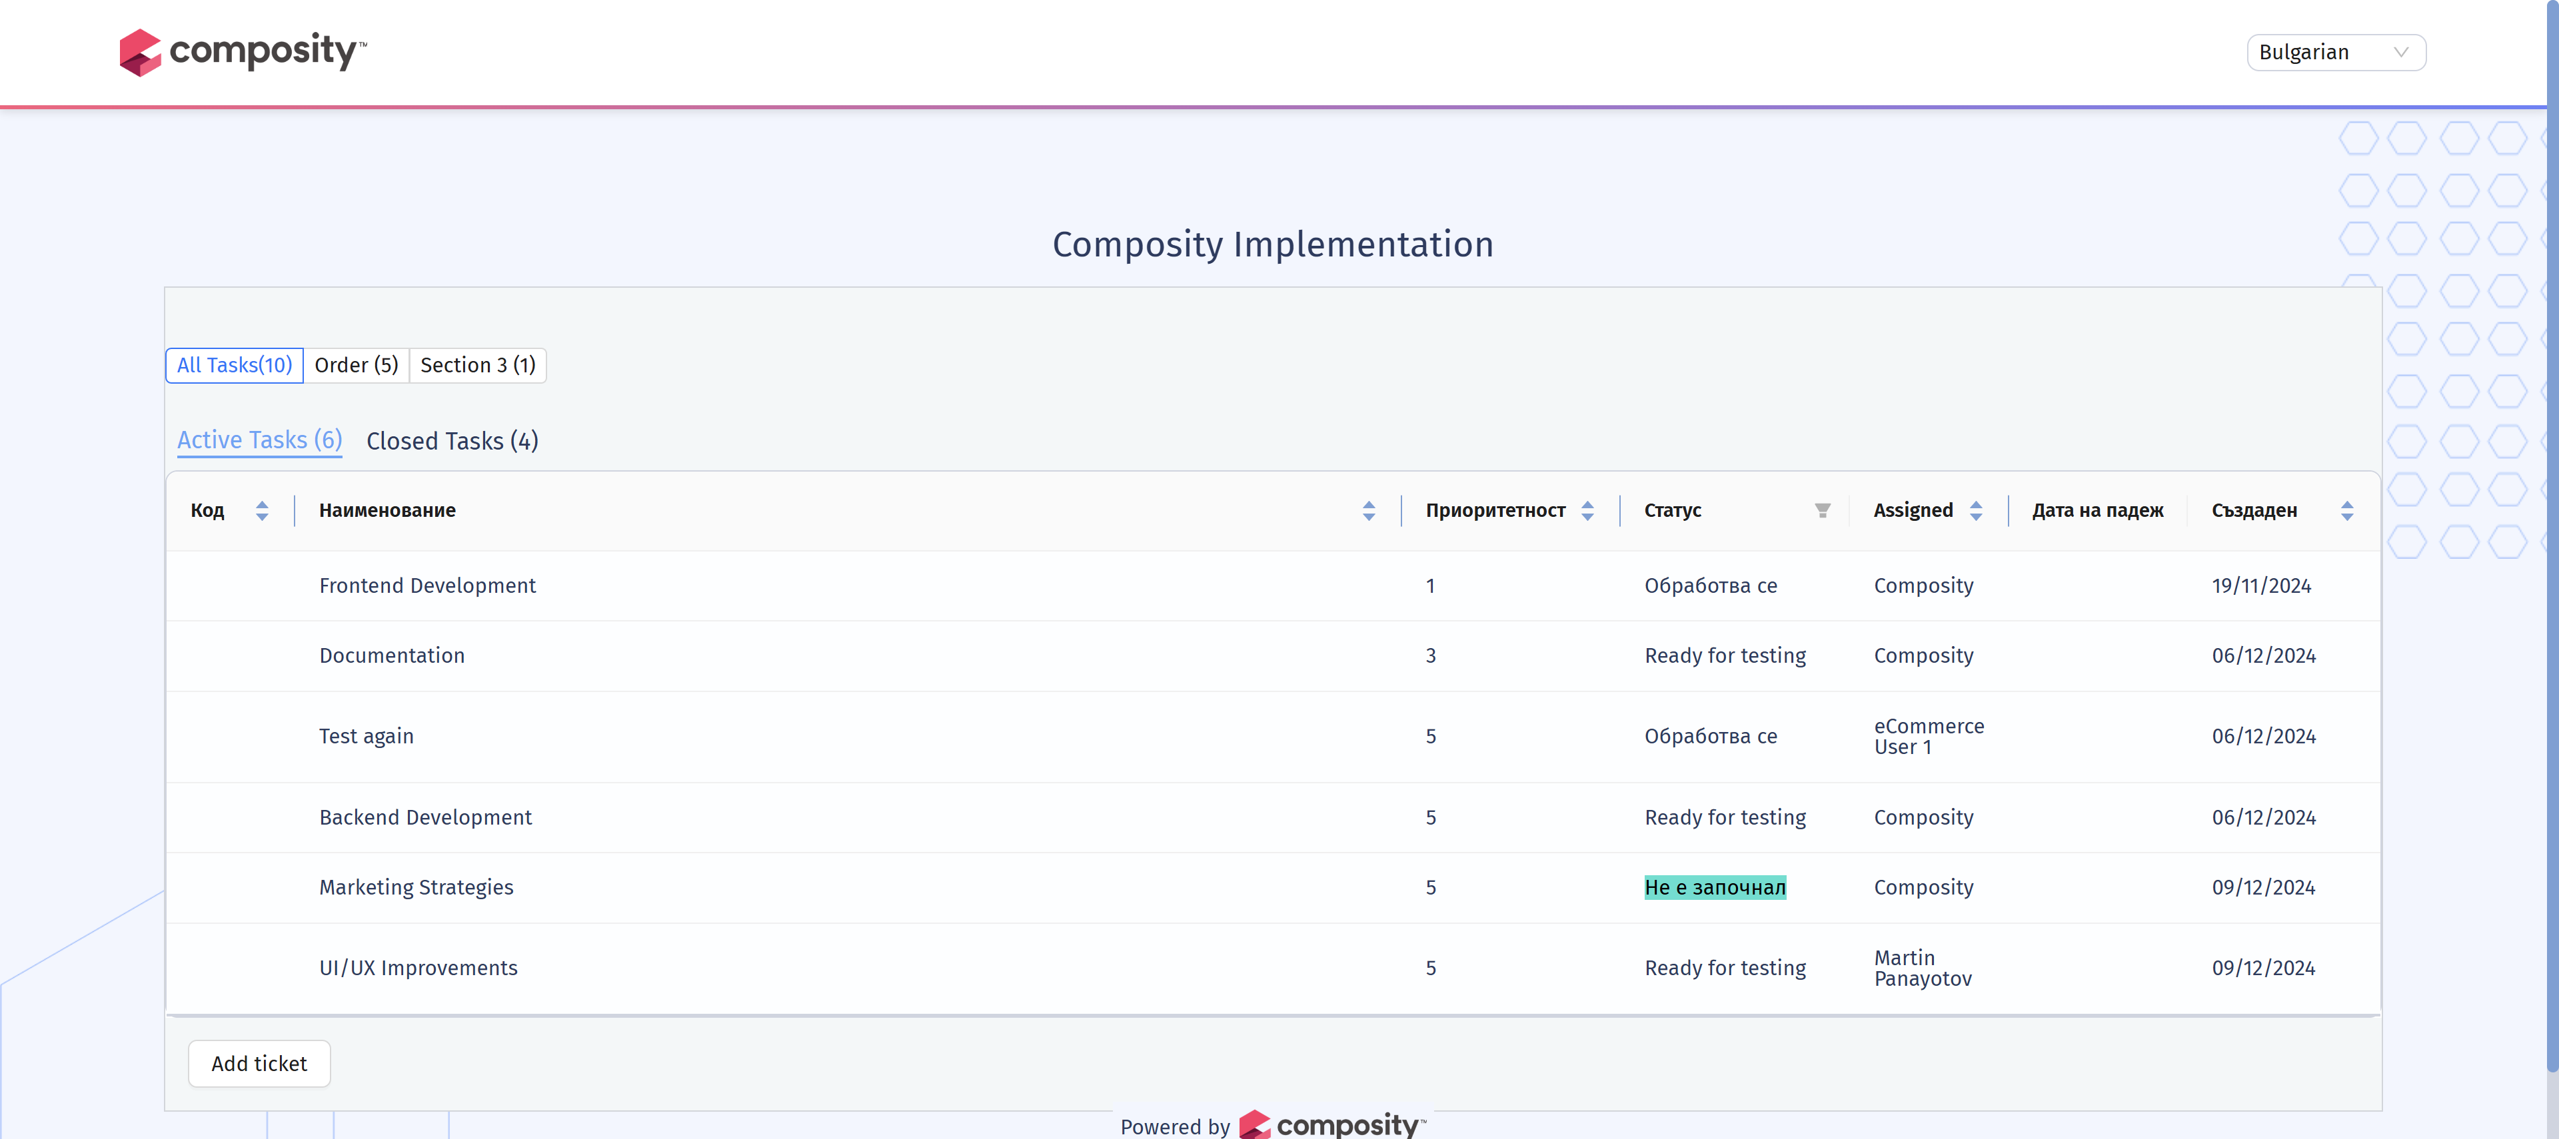Screen dimensions: 2559x1139
Task: Select the Order (5) tab
Action: [357, 366]
